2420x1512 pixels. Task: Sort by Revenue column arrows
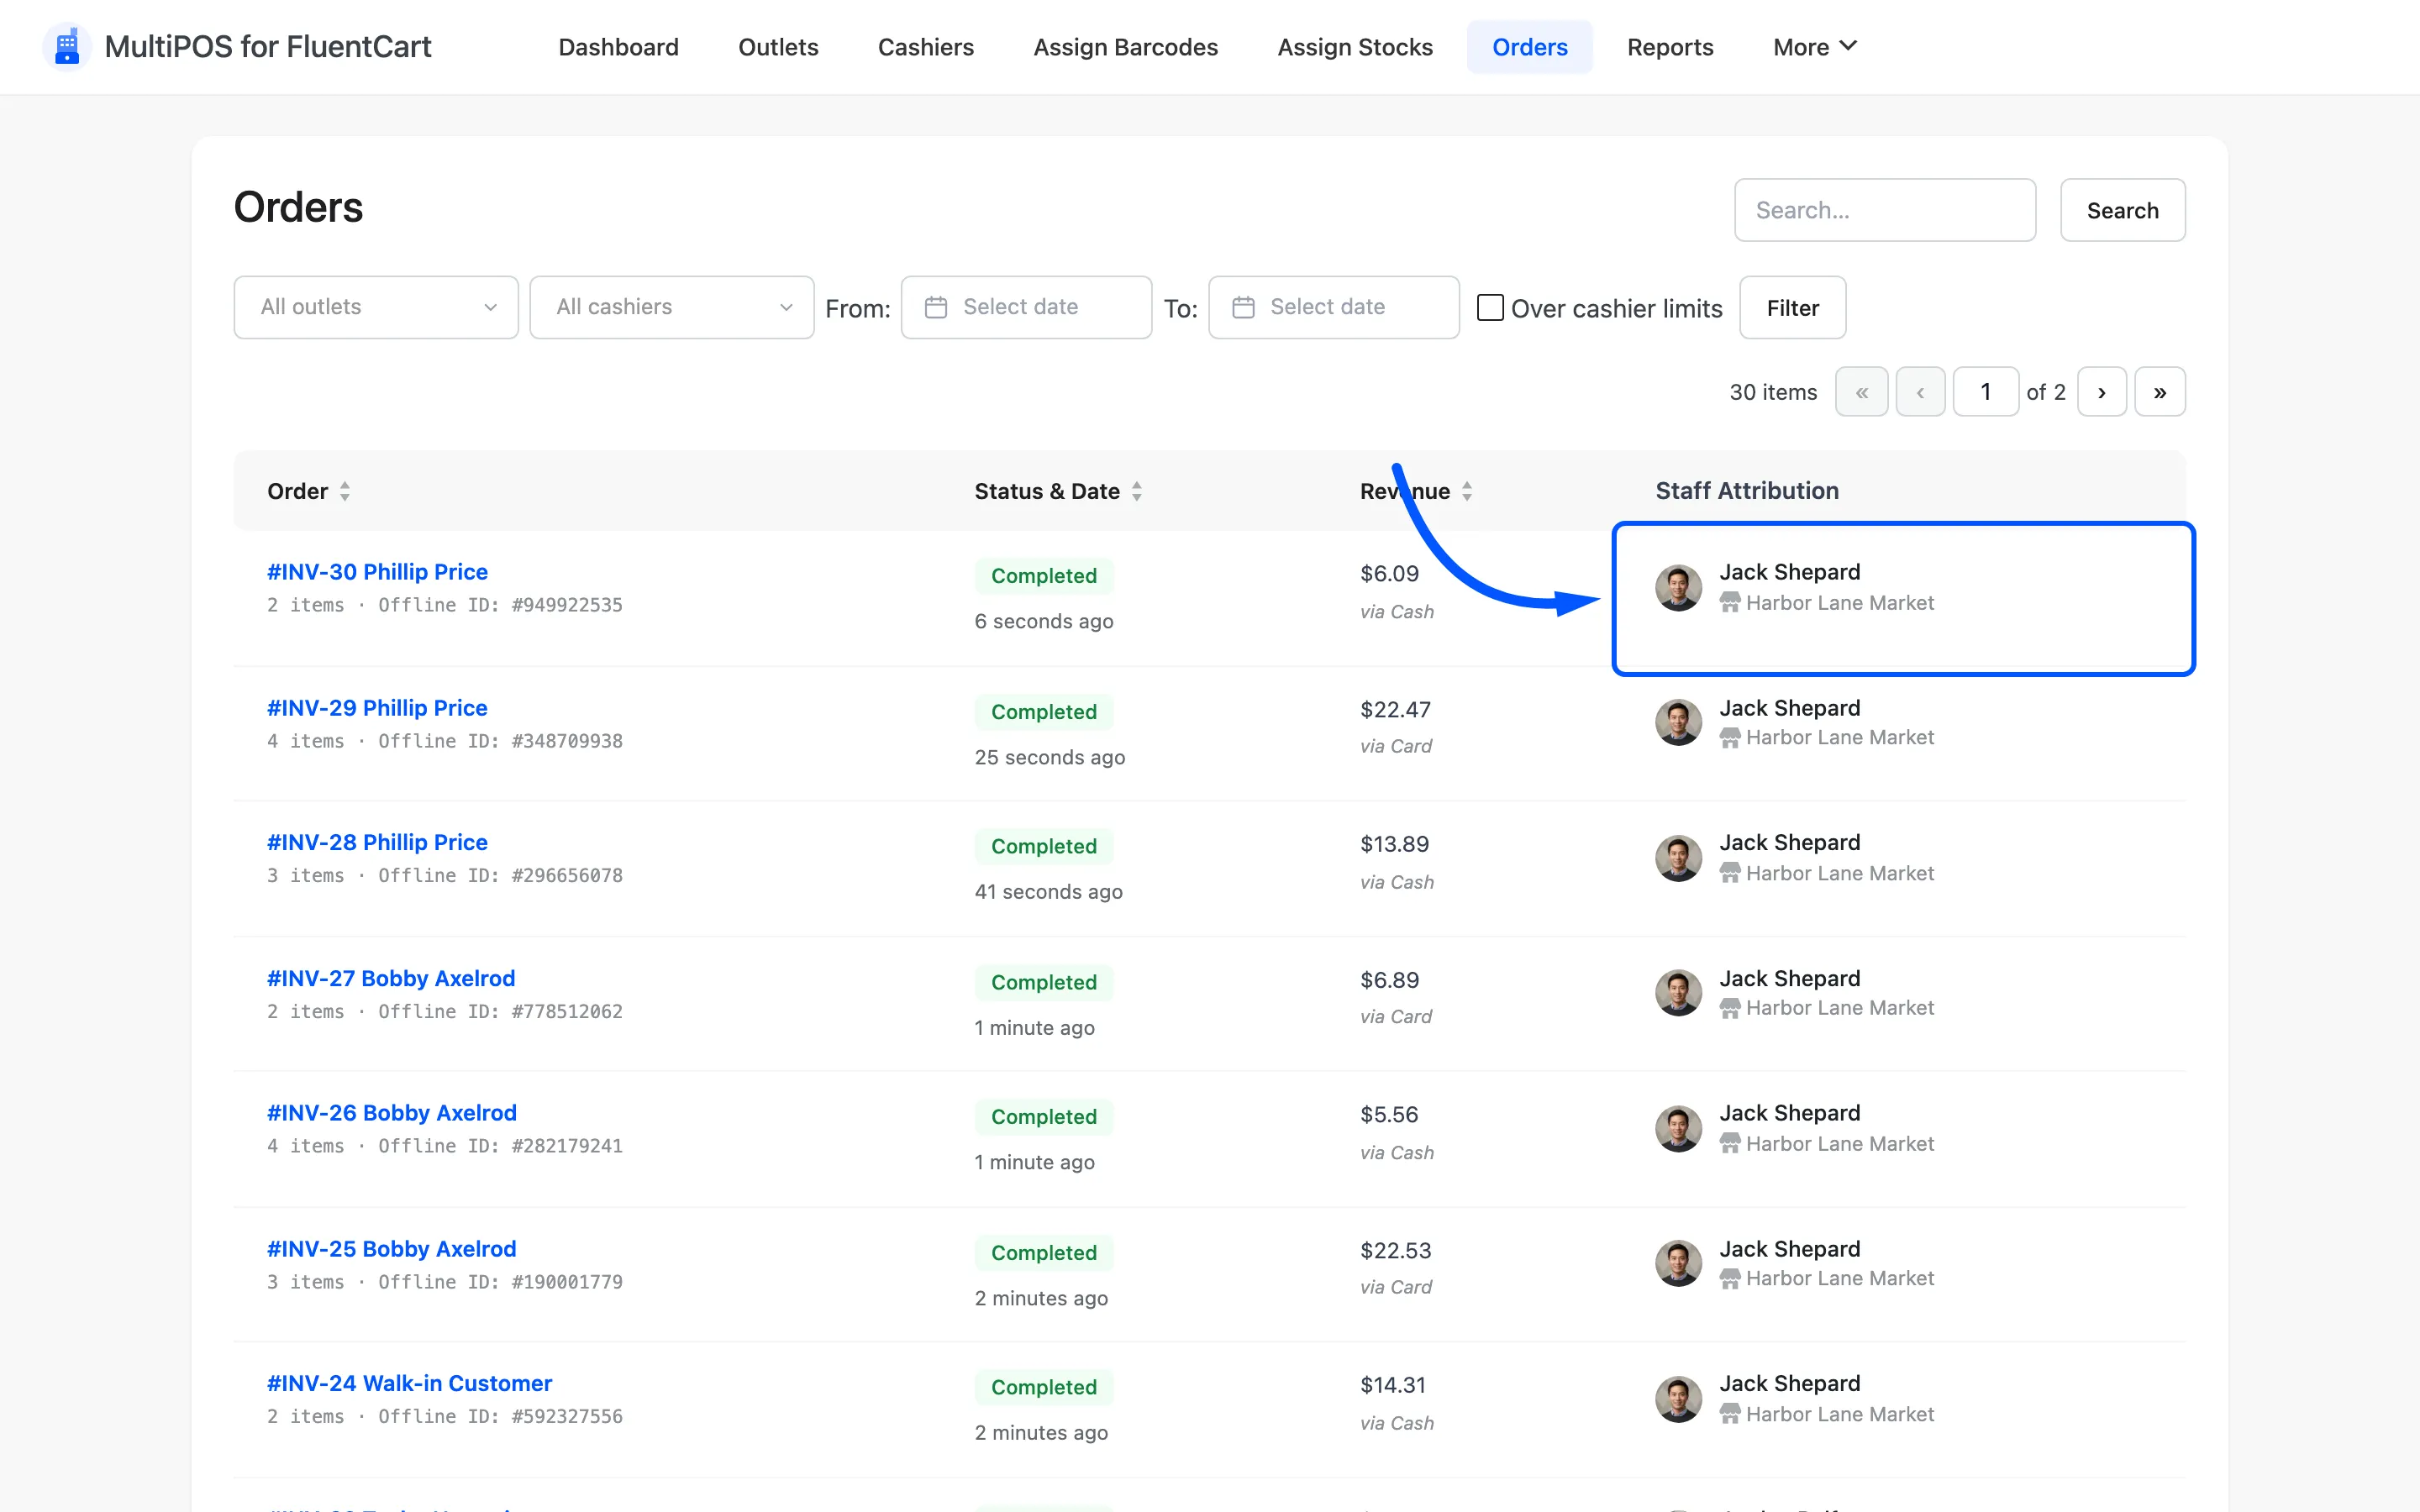coord(1467,491)
